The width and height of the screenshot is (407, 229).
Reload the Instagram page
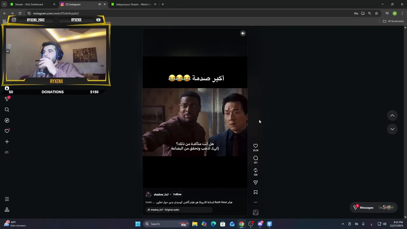(20, 13)
